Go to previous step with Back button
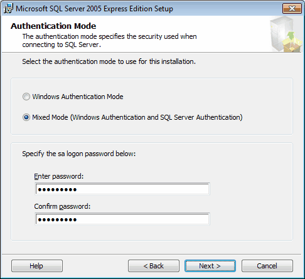 pyautogui.click(x=154, y=266)
